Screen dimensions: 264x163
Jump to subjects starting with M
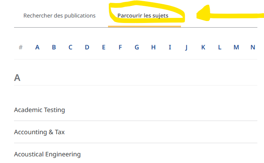pyautogui.click(x=236, y=47)
